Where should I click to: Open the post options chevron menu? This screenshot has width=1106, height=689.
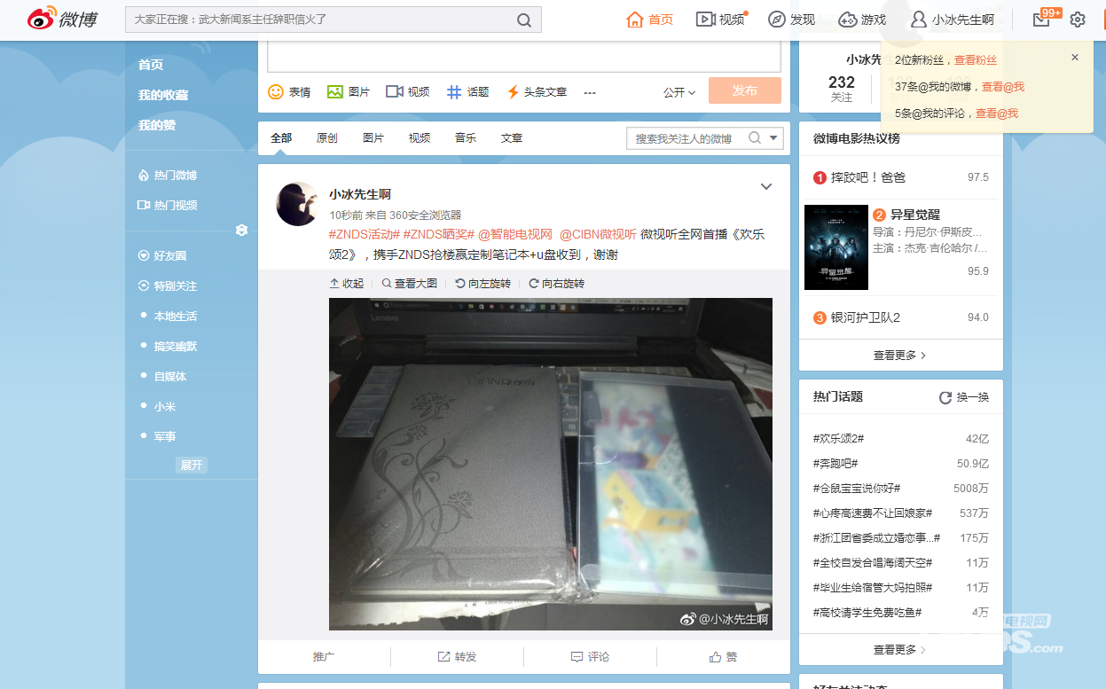766,186
